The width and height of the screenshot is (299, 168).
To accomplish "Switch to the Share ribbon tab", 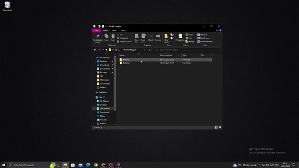I will (114, 30).
